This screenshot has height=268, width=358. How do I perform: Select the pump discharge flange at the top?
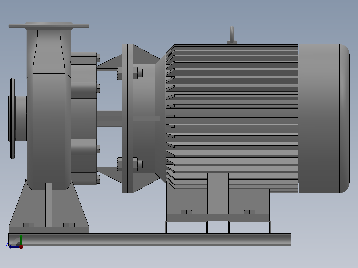point(48,26)
